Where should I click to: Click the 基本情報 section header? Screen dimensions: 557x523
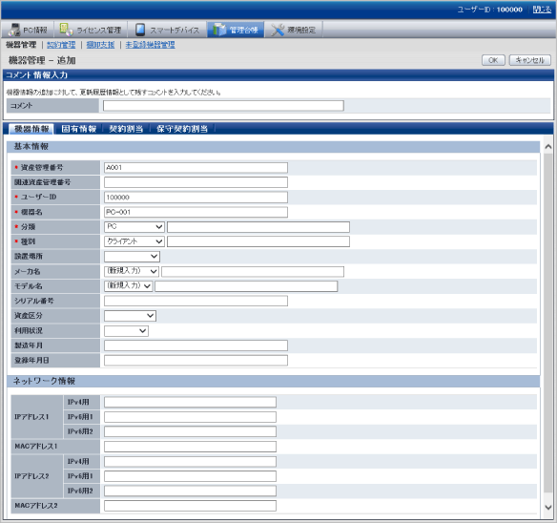273,146
